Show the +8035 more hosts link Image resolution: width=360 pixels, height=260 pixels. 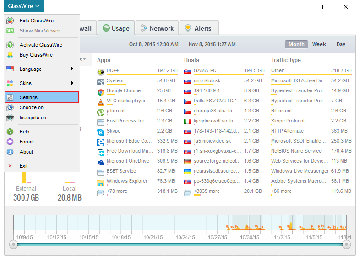point(207,191)
